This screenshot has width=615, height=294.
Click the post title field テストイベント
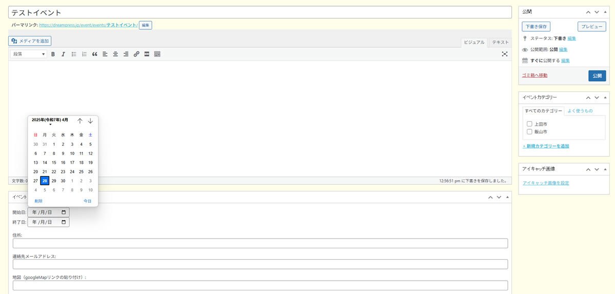tap(260, 12)
